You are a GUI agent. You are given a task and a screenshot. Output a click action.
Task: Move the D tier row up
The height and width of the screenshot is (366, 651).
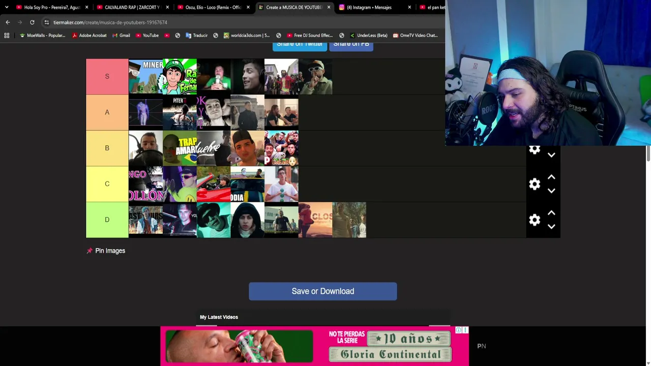(551, 213)
